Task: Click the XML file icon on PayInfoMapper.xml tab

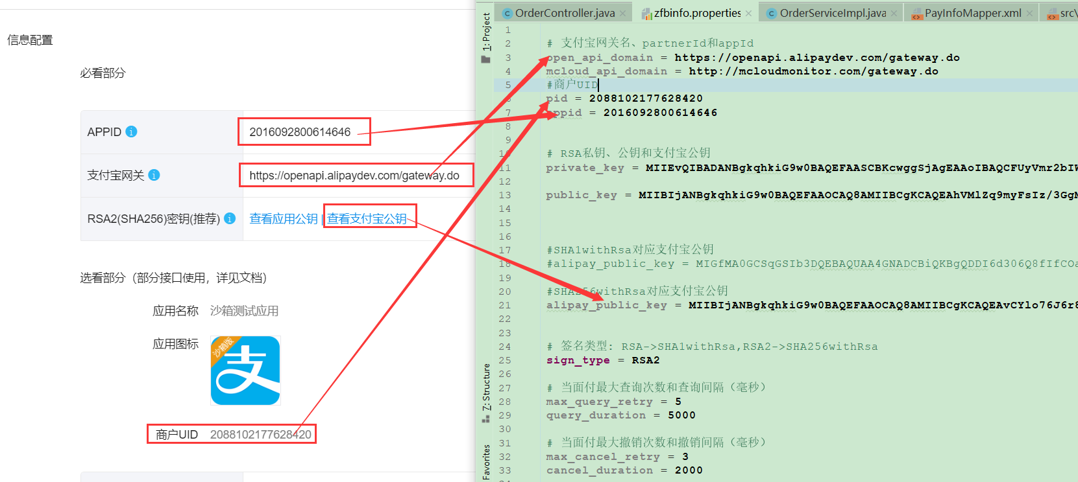Action: click(916, 14)
